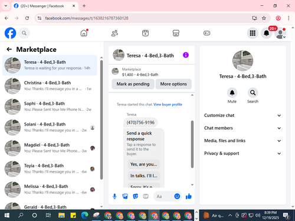Open Gerald 4-Bed,3-Bath conversation
The image size is (295, 221).
coord(50,206)
